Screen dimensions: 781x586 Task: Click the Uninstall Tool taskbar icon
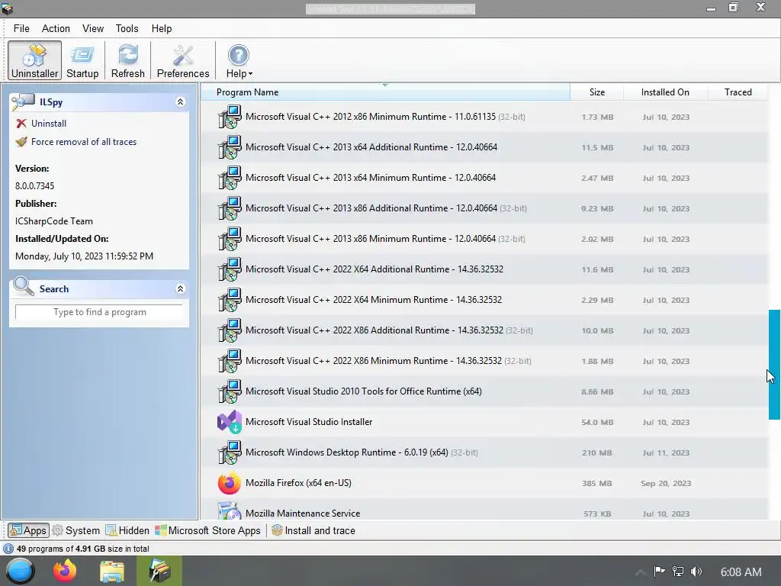coord(159,571)
